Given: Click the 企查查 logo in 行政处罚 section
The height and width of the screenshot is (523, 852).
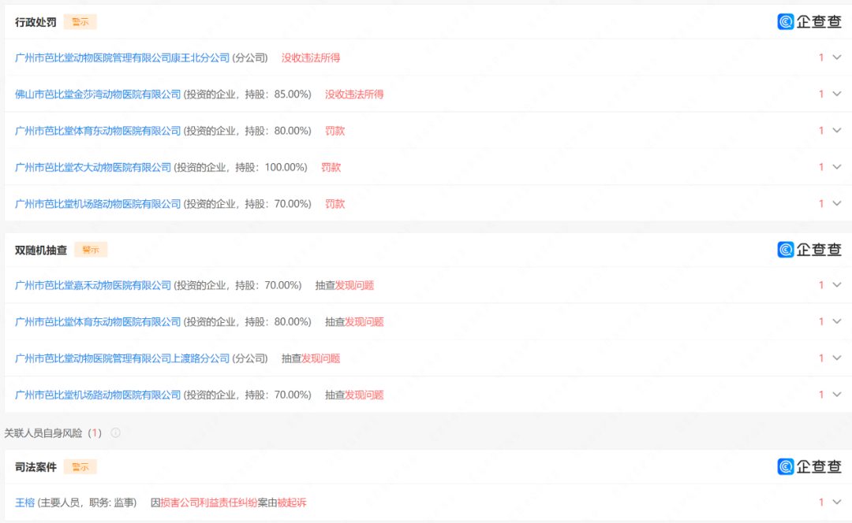Looking at the screenshot, I should pos(809,22).
